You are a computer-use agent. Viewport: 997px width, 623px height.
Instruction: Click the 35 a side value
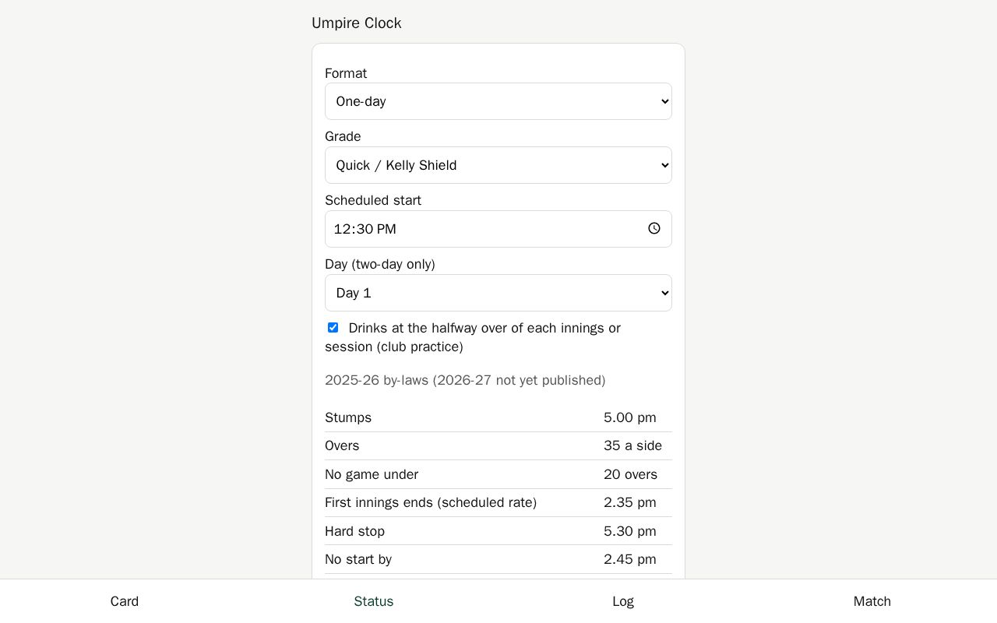[x=633, y=445]
